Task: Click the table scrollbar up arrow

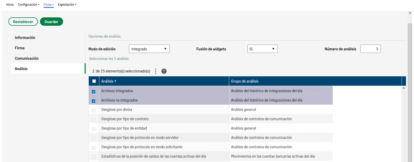Action: coord(404,88)
